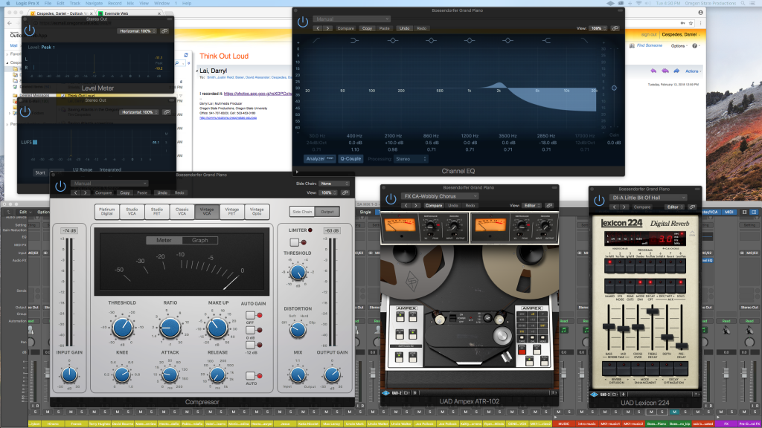Click the UAD Ampex ATR-102 power icon
The width and height of the screenshot is (762, 428).
click(x=389, y=198)
